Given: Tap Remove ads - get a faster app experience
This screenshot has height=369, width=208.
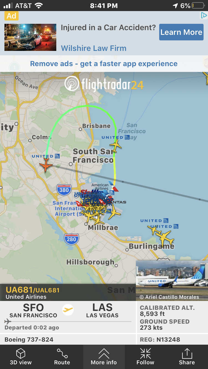Looking at the screenshot, I should [104, 64].
